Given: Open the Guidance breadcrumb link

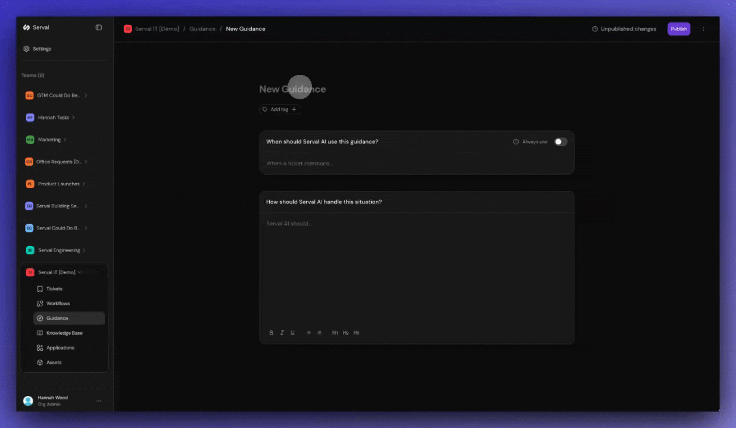Looking at the screenshot, I should [202, 29].
